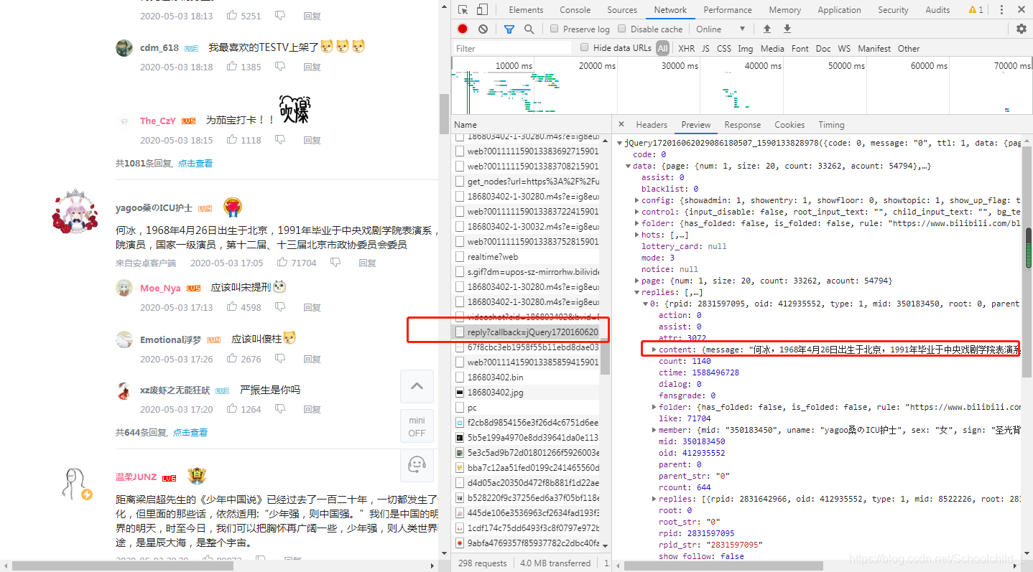The height and width of the screenshot is (572, 1033).
Task: Open The_CzY username link
Action: tap(157, 121)
